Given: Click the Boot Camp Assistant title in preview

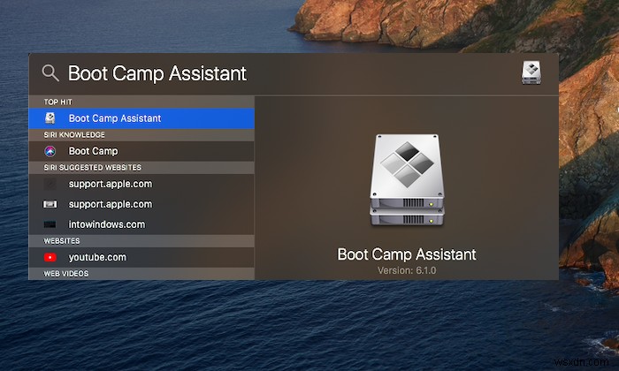Looking at the screenshot, I should point(407,254).
